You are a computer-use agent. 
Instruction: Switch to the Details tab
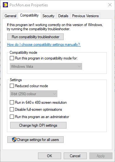tap(63, 16)
